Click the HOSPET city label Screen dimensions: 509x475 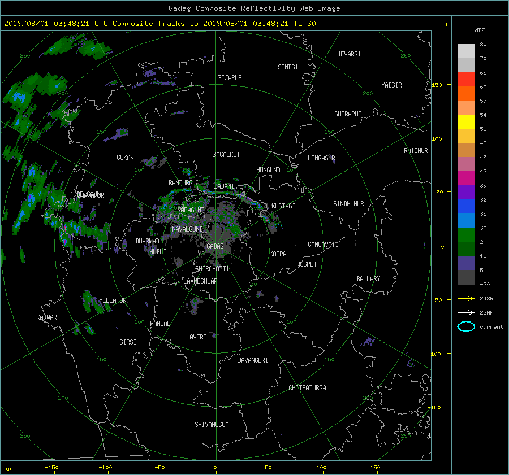pos(307,264)
